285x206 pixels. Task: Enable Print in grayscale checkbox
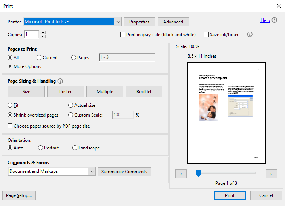(123, 35)
